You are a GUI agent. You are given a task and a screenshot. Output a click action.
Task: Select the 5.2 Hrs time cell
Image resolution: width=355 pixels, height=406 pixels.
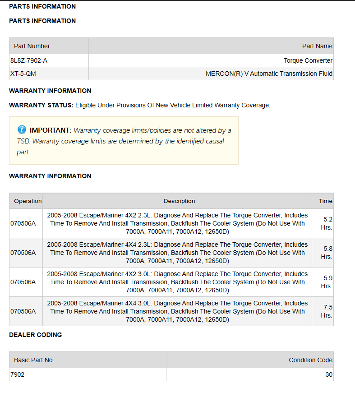pyautogui.click(x=327, y=223)
